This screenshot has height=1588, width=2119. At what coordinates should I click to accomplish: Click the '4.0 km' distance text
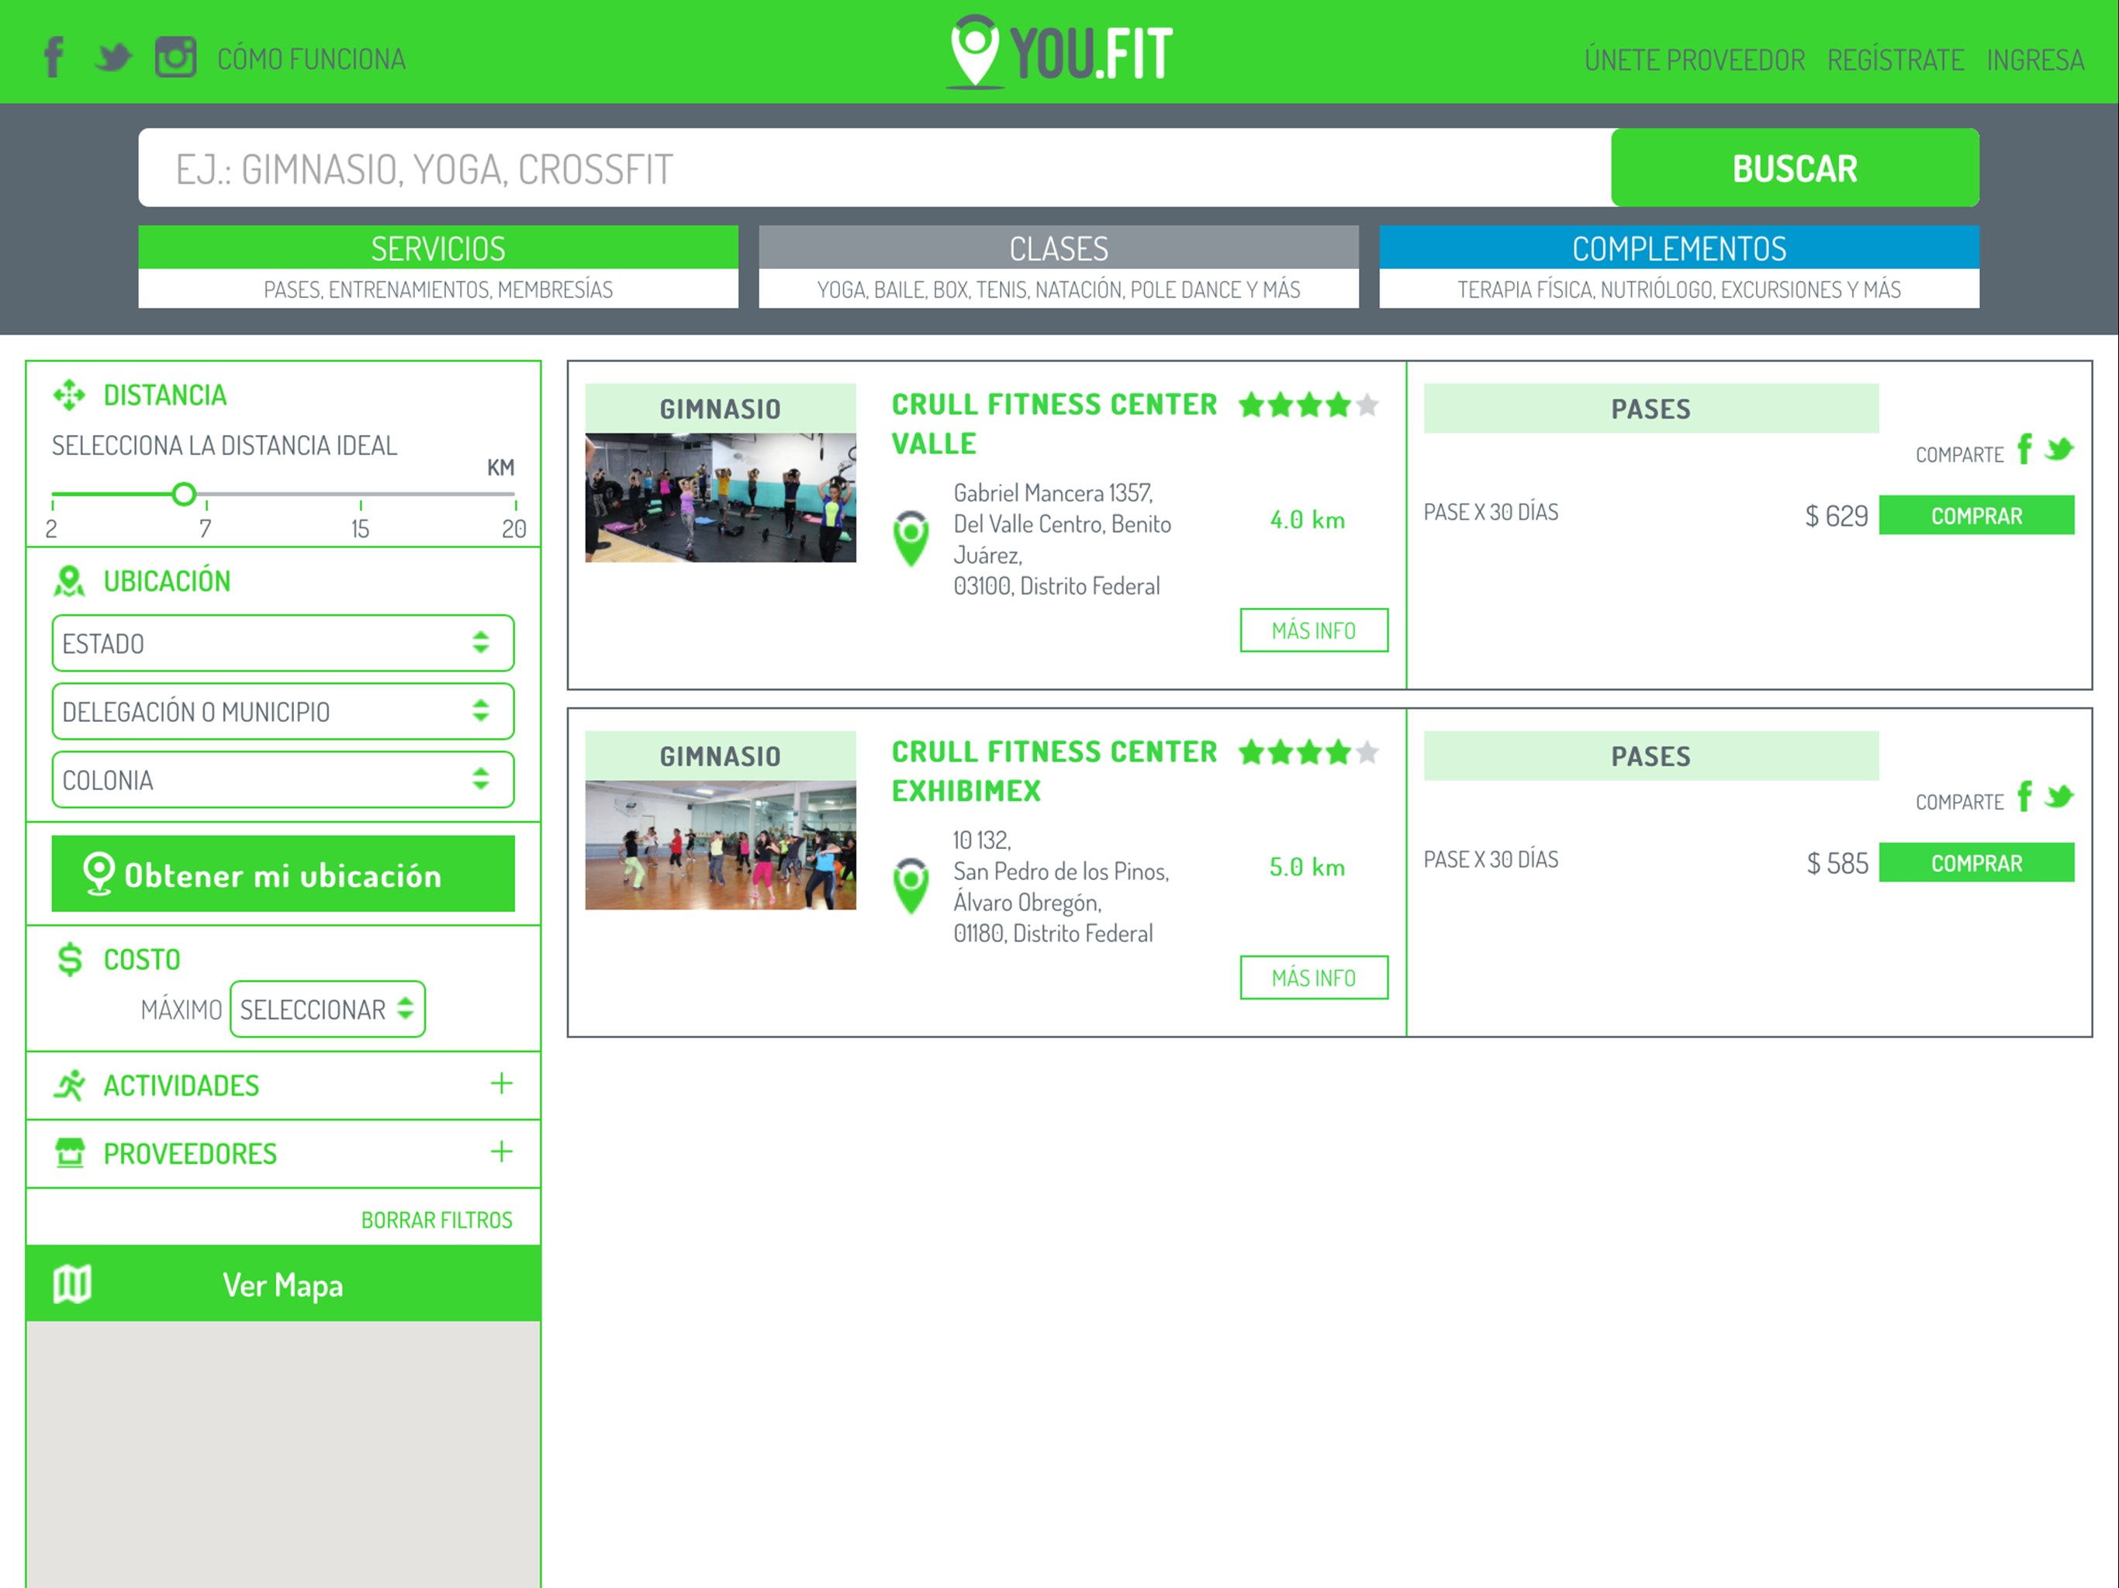(x=1307, y=520)
